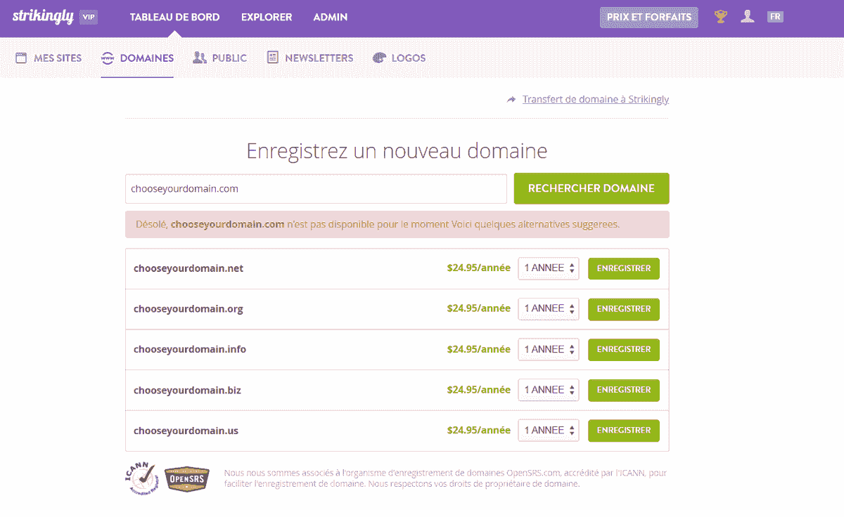
Task: Open duration dropdown for chooseyourdomain.info
Action: tap(549, 349)
